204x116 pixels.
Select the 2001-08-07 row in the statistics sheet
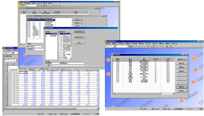(52, 86)
